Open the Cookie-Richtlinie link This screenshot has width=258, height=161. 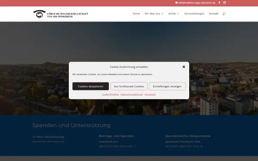111,94
